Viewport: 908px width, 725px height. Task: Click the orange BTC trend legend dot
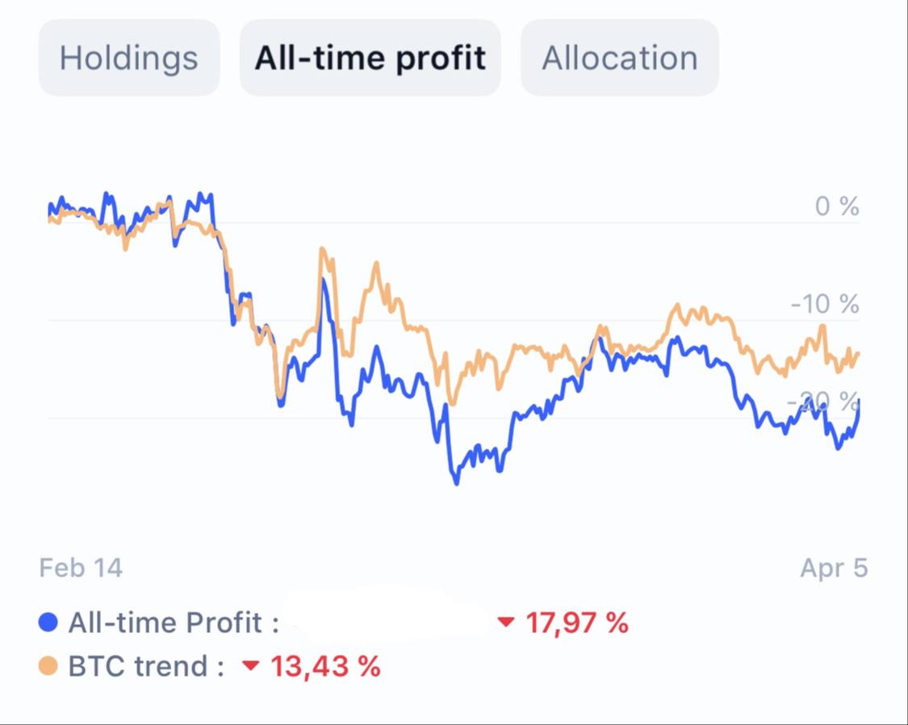pos(48,666)
